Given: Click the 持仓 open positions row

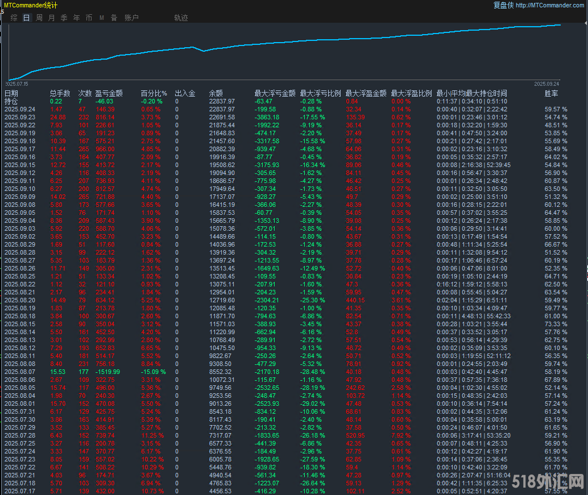Looking at the screenshot, I should [11, 101].
